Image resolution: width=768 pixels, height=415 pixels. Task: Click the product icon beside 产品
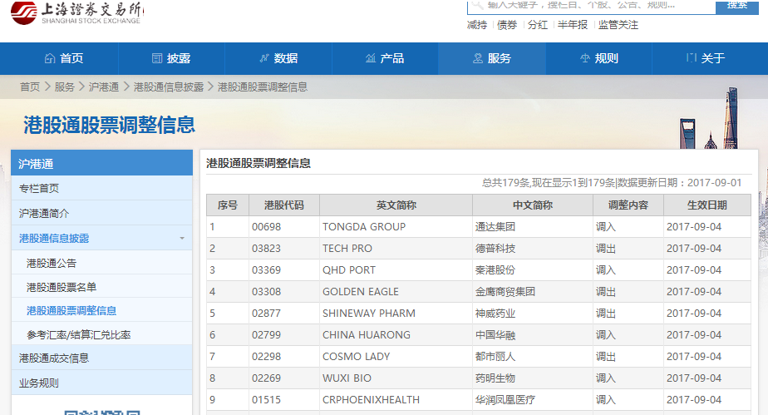(x=371, y=58)
